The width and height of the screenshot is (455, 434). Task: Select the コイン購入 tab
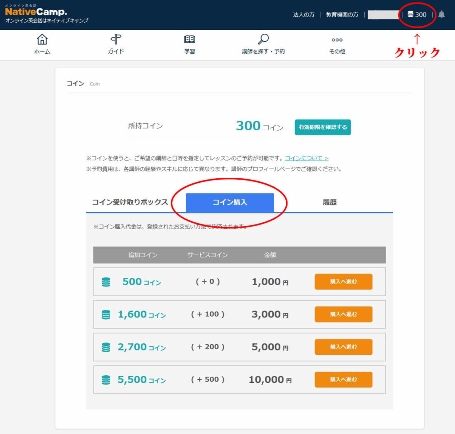(x=229, y=203)
